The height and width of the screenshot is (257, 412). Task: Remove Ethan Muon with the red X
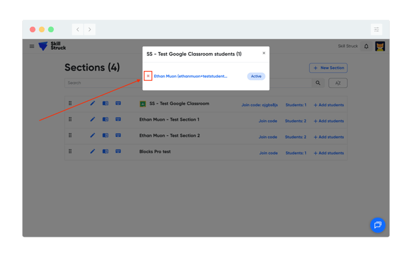point(148,76)
